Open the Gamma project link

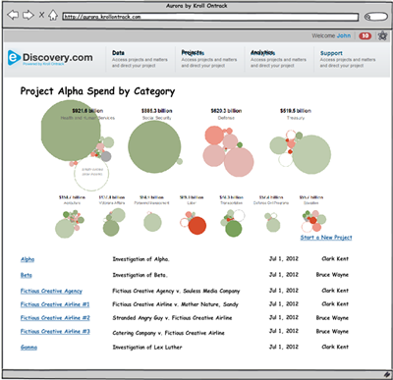28,347
